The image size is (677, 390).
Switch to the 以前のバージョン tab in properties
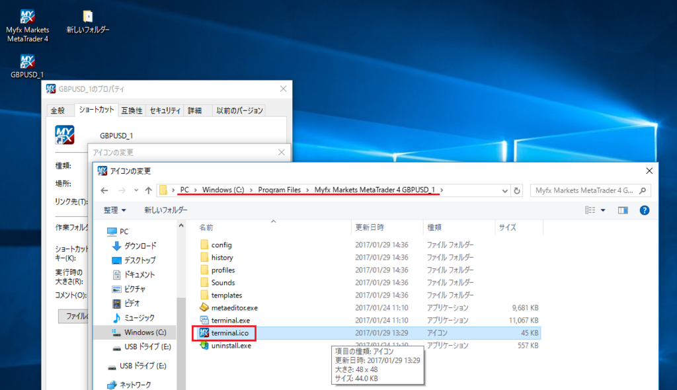coord(239,110)
